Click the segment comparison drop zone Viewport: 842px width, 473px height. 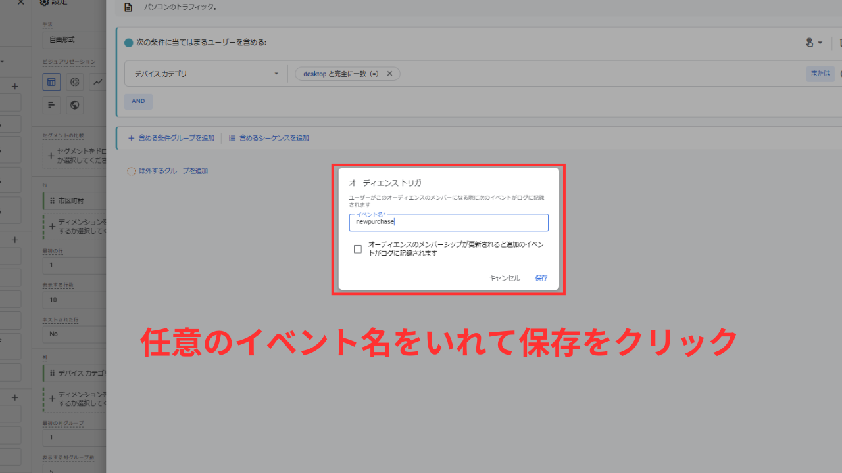tap(74, 156)
